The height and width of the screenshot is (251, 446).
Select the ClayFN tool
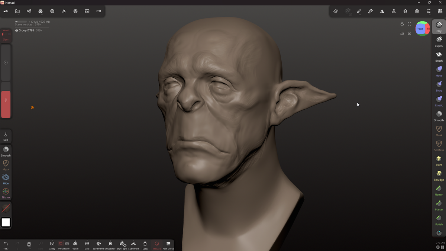[x=439, y=42]
